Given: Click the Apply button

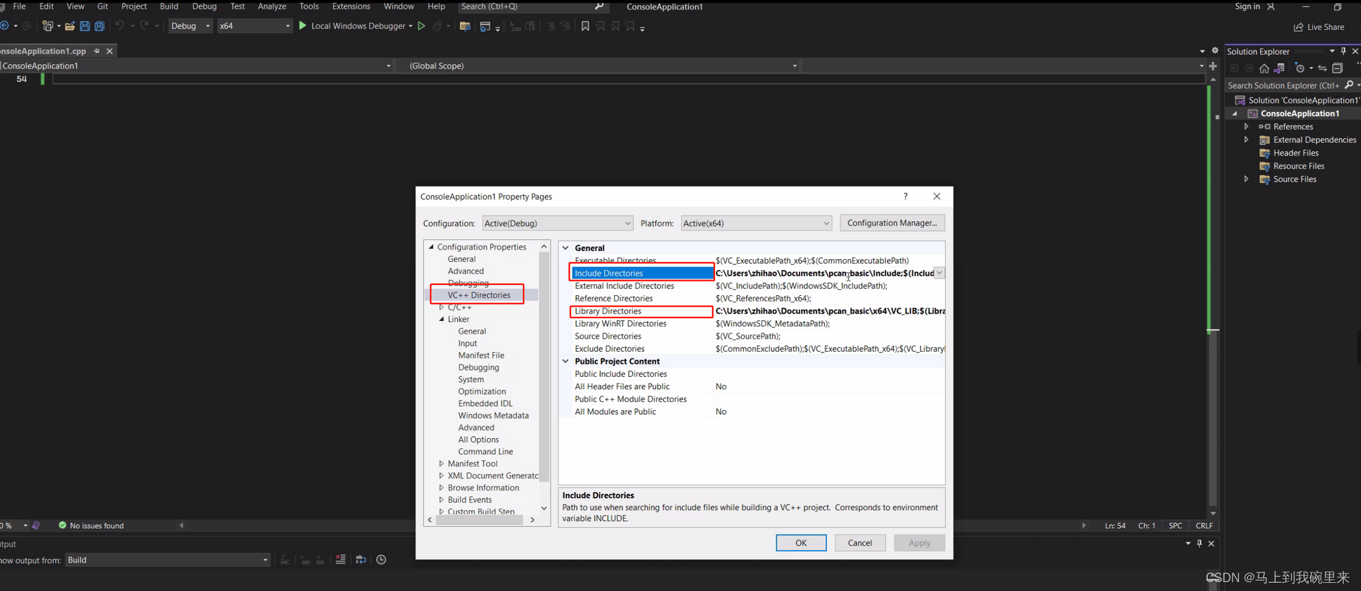Looking at the screenshot, I should point(919,543).
